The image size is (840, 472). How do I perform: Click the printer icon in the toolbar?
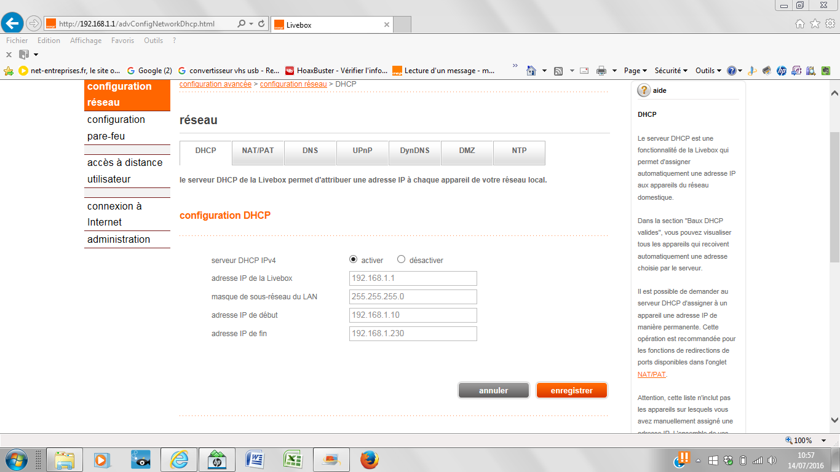click(x=601, y=71)
